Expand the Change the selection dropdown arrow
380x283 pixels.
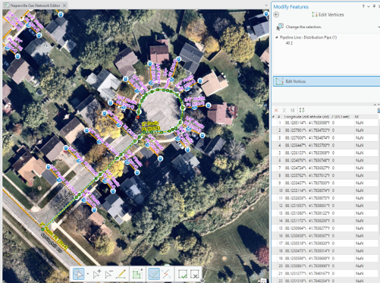click(378, 27)
